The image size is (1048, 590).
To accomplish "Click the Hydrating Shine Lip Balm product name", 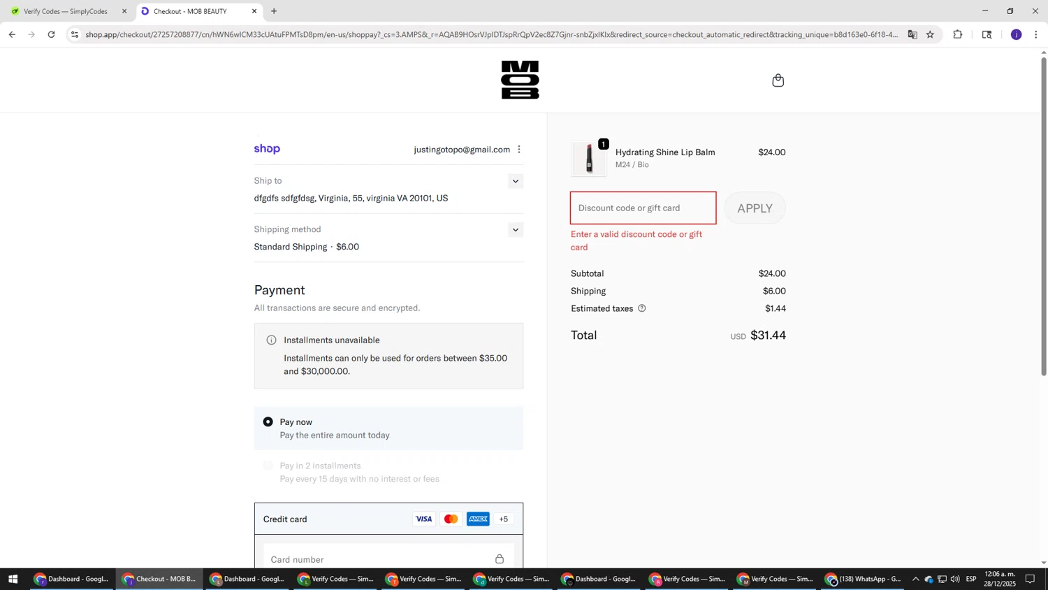I will click(x=665, y=152).
